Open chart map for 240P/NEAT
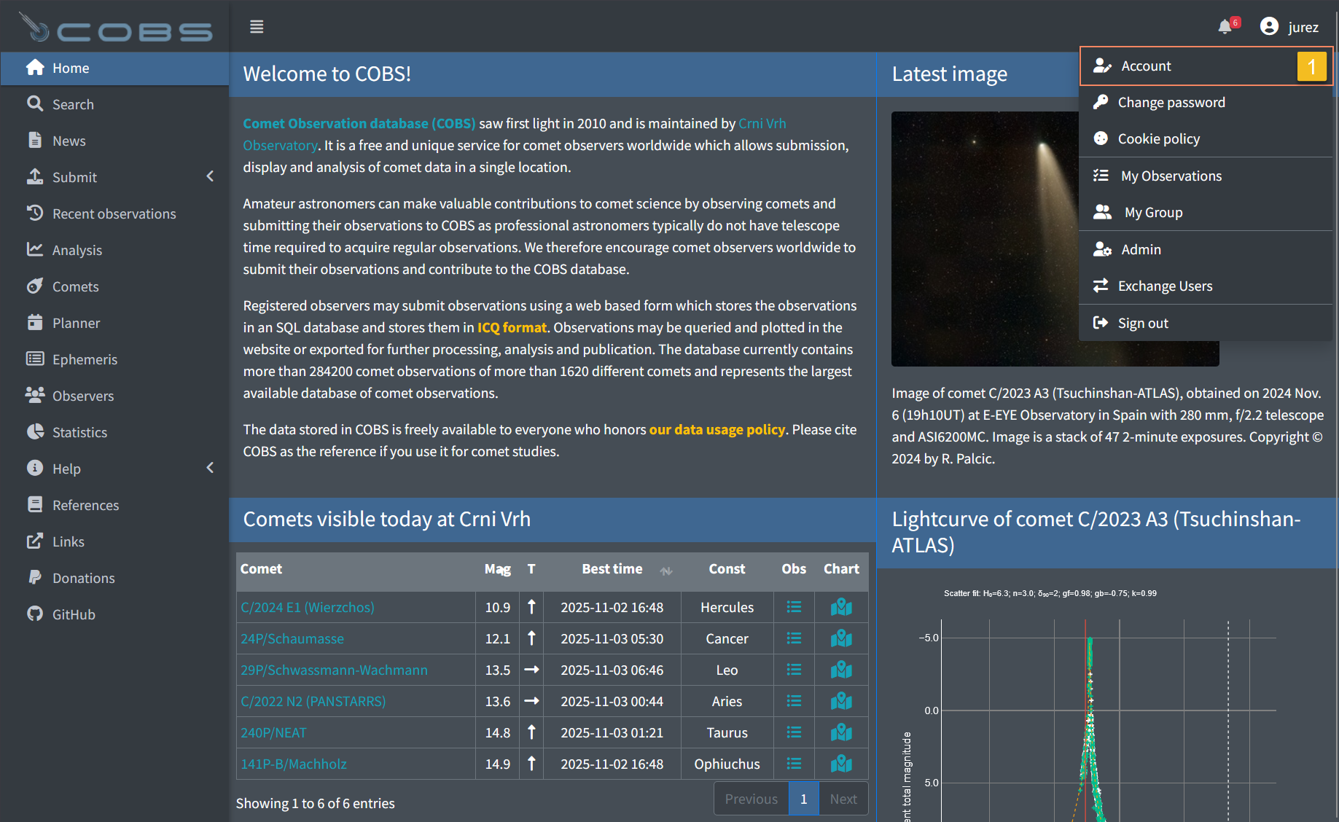 coord(841,732)
